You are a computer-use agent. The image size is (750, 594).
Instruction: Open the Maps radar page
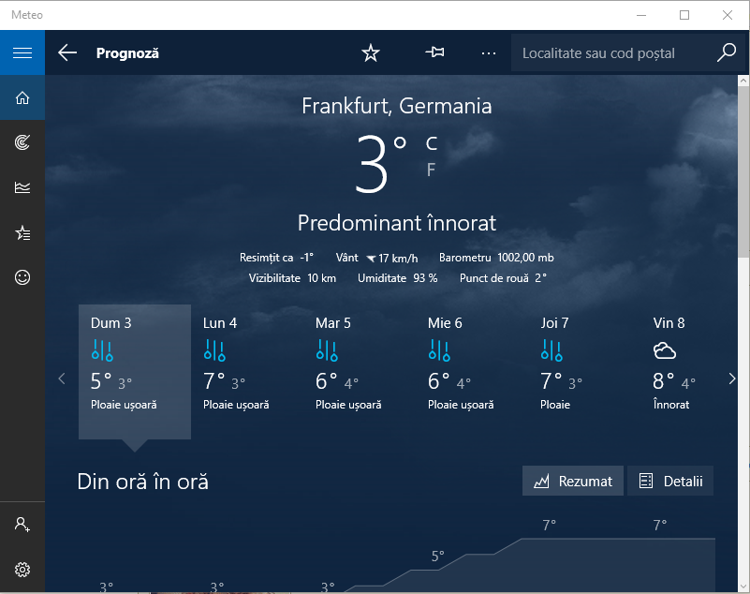click(22, 142)
